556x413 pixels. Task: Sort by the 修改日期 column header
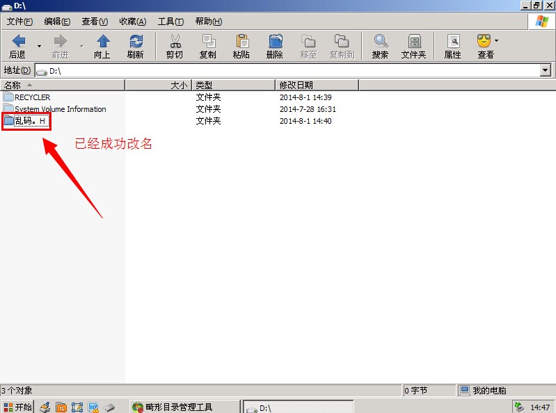(x=317, y=85)
